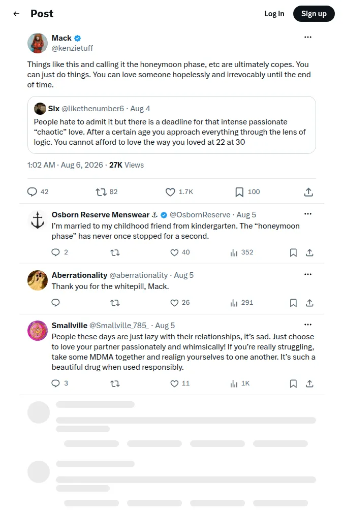Bookmark Mack's main post

pyautogui.click(x=239, y=192)
